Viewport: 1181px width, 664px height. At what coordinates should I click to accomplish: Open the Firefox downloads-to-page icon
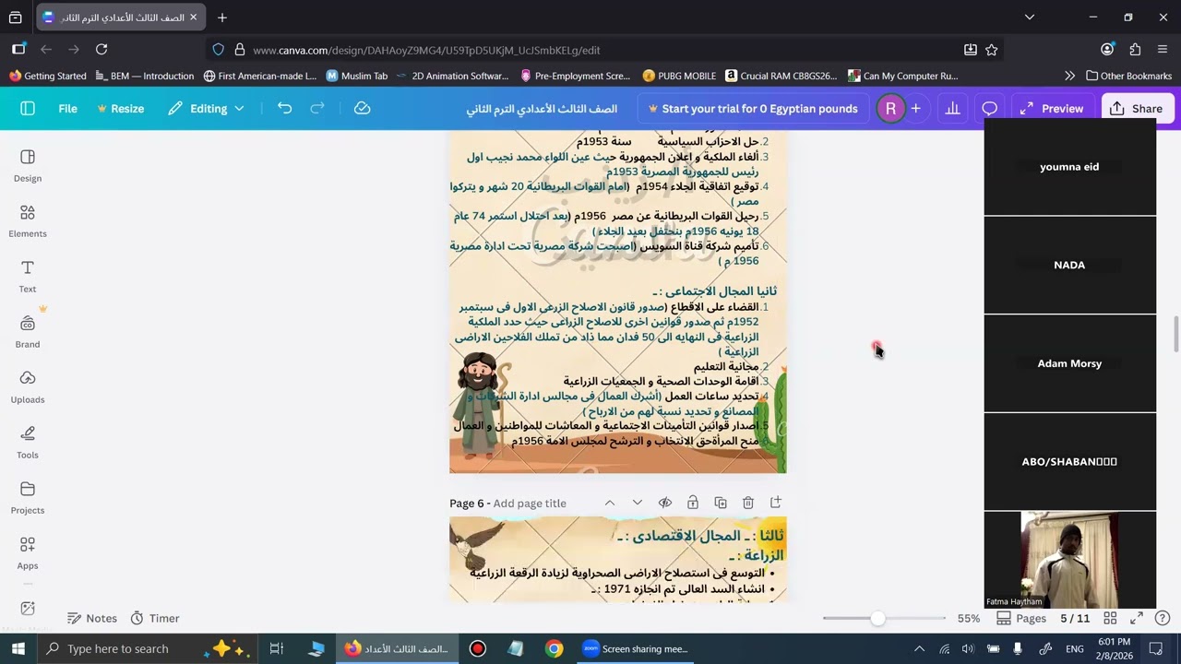click(x=970, y=50)
